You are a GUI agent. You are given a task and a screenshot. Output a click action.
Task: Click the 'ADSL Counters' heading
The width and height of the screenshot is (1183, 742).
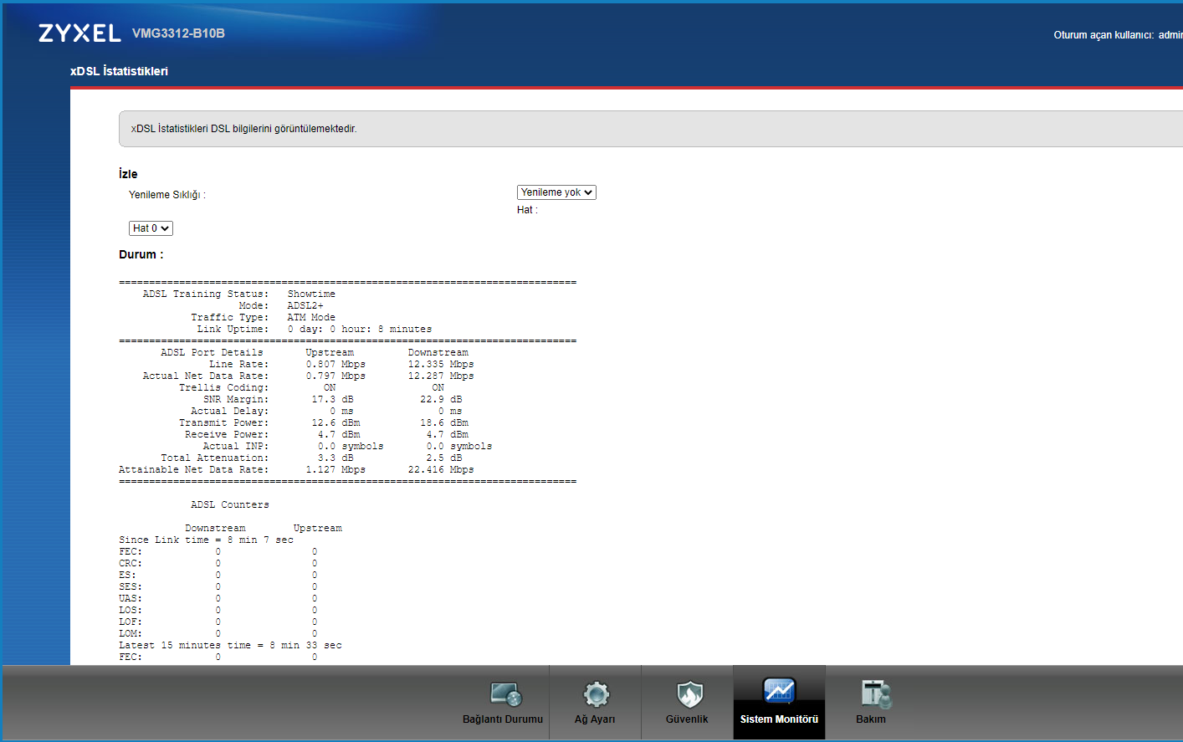coord(230,505)
